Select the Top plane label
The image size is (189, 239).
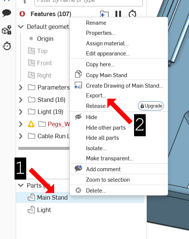pyautogui.click(x=42, y=51)
